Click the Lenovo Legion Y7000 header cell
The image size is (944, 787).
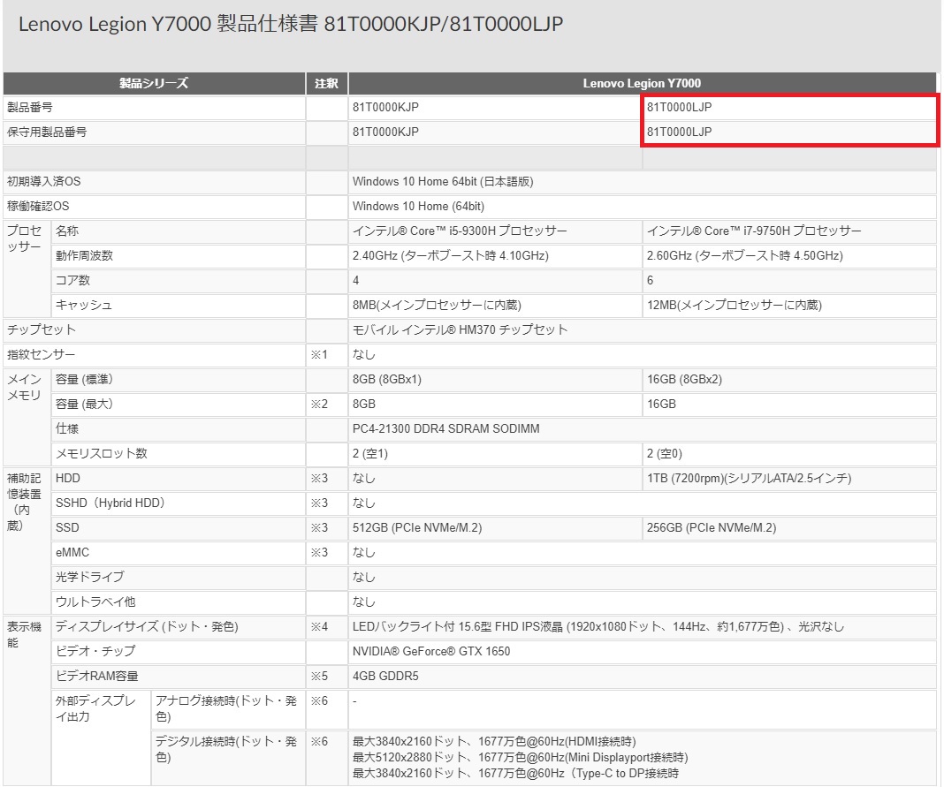642,83
